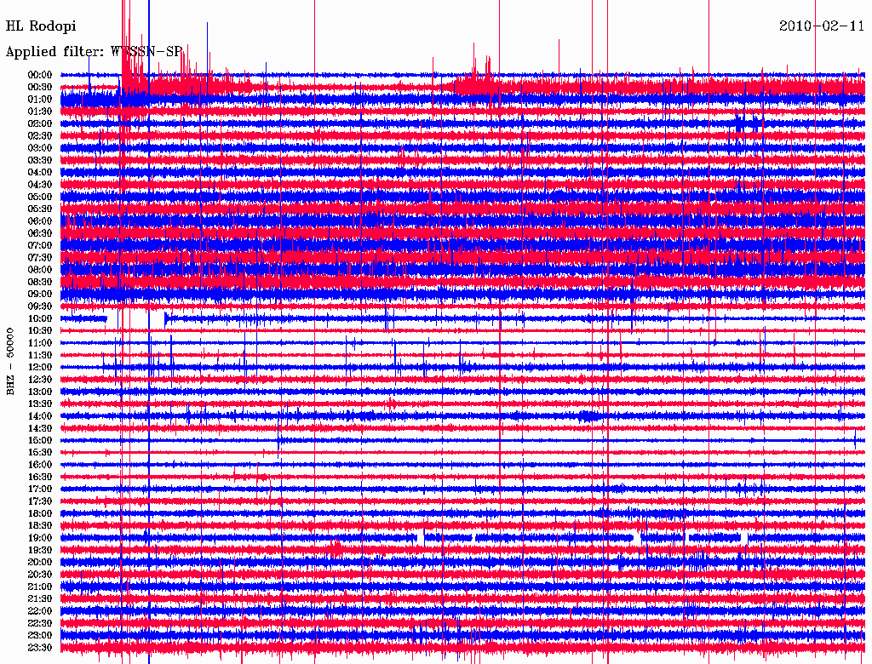Select the 06:30 time label
Viewport: 872px width, 664px height.
(40, 233)
